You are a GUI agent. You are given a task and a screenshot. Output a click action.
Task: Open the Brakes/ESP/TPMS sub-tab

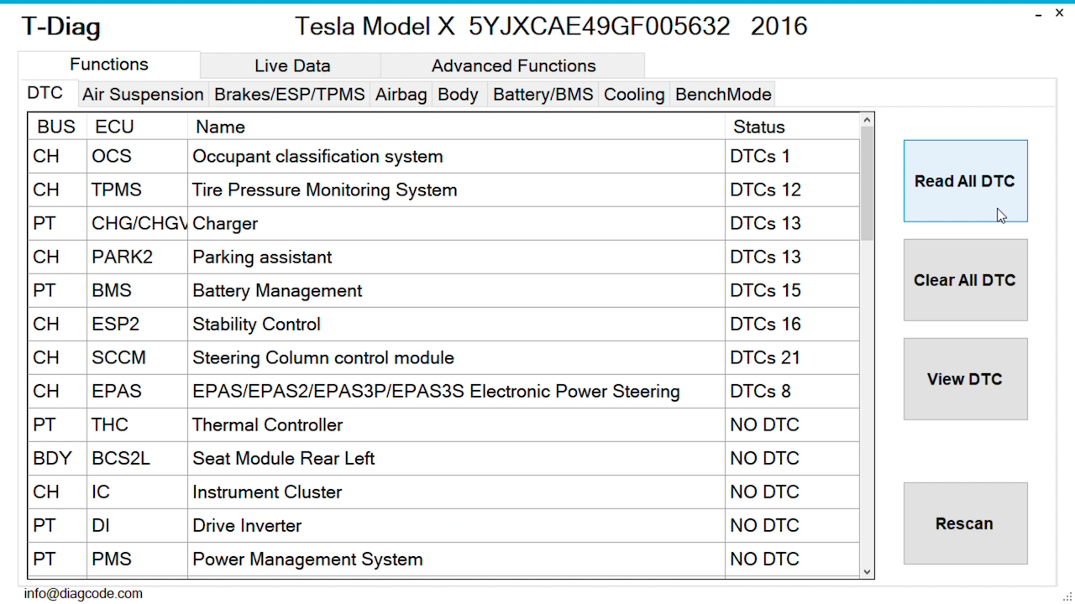(290, 94)
